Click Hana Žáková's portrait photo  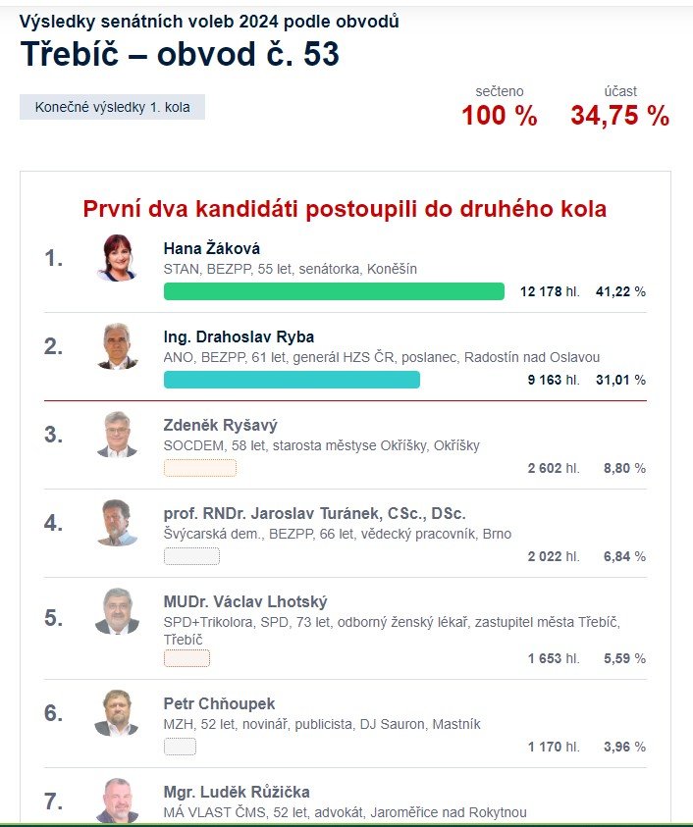(x=117, y=258)
